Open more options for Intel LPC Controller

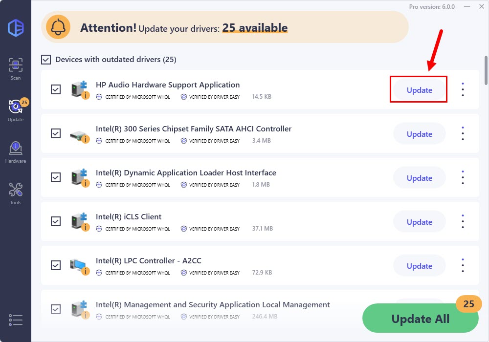point(463,265)
